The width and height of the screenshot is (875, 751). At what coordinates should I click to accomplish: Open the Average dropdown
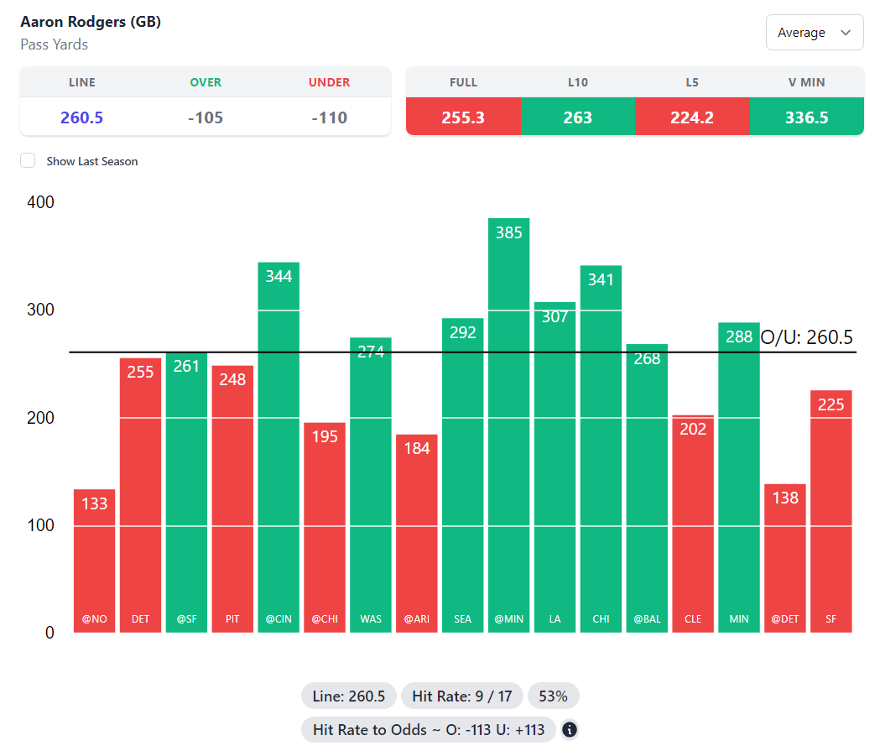(x=814, y=33)
